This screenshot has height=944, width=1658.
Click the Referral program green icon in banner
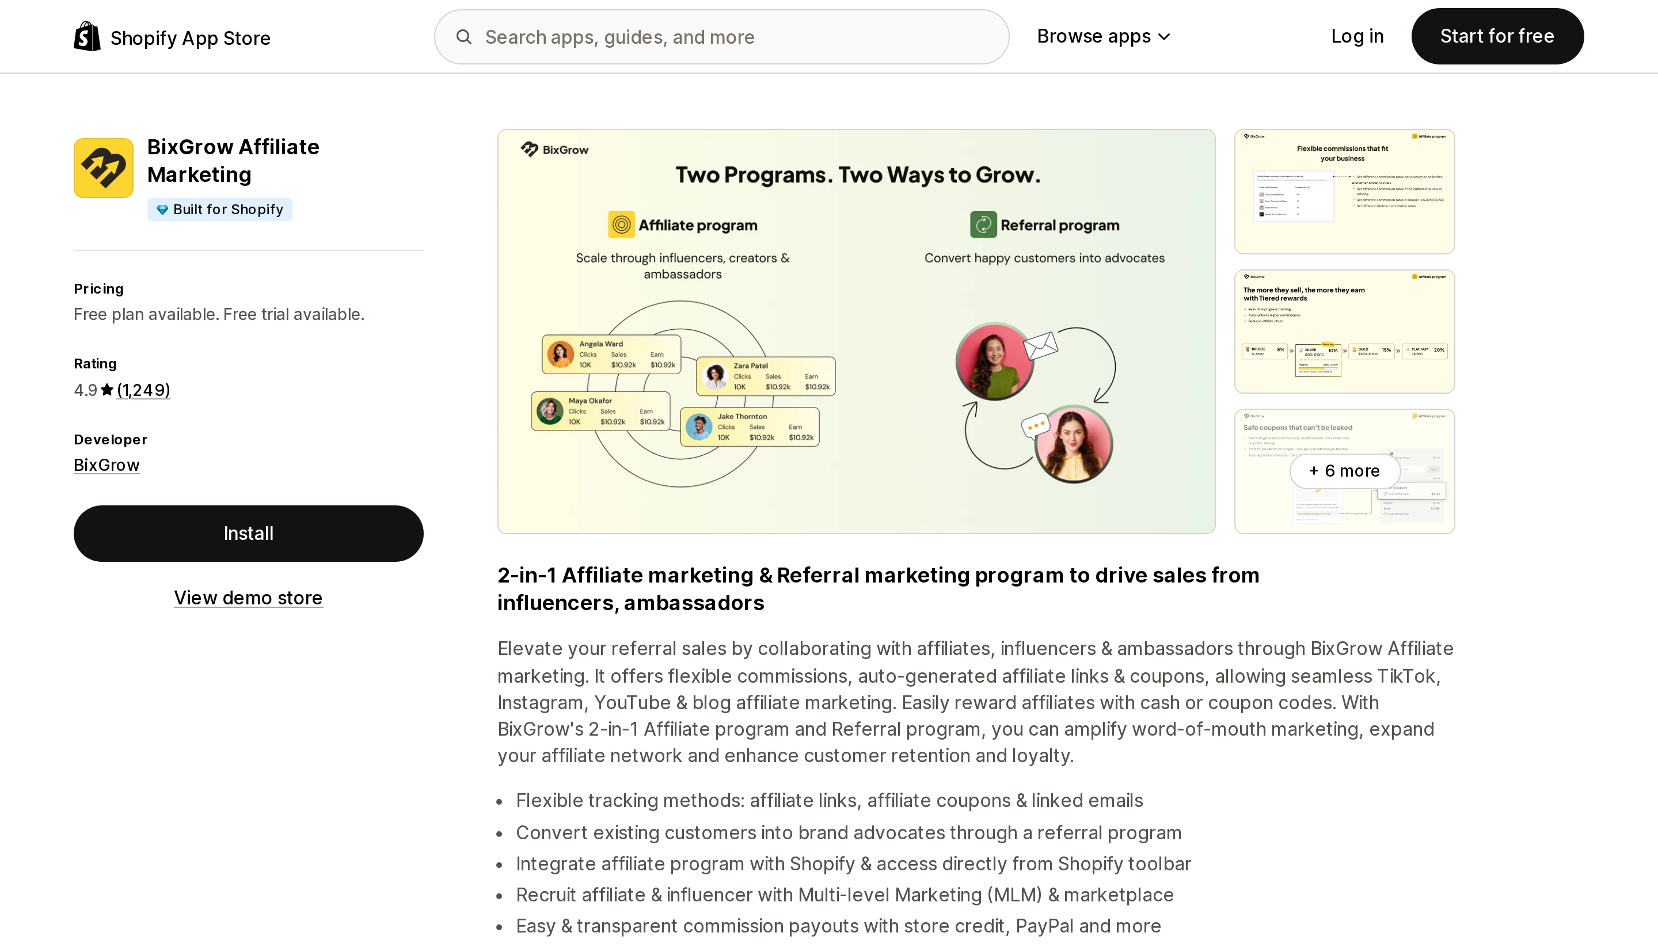click(x=983, y=225)
